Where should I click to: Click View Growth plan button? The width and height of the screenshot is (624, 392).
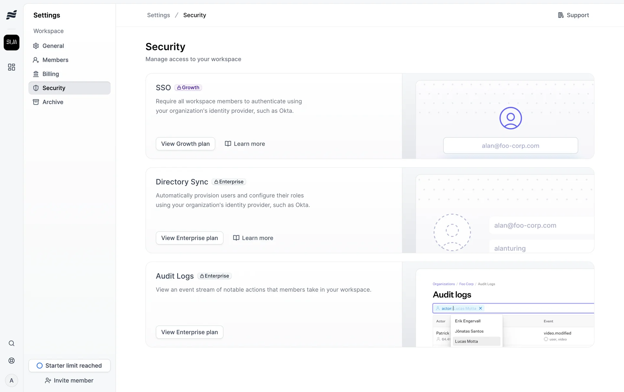[185, 144]
